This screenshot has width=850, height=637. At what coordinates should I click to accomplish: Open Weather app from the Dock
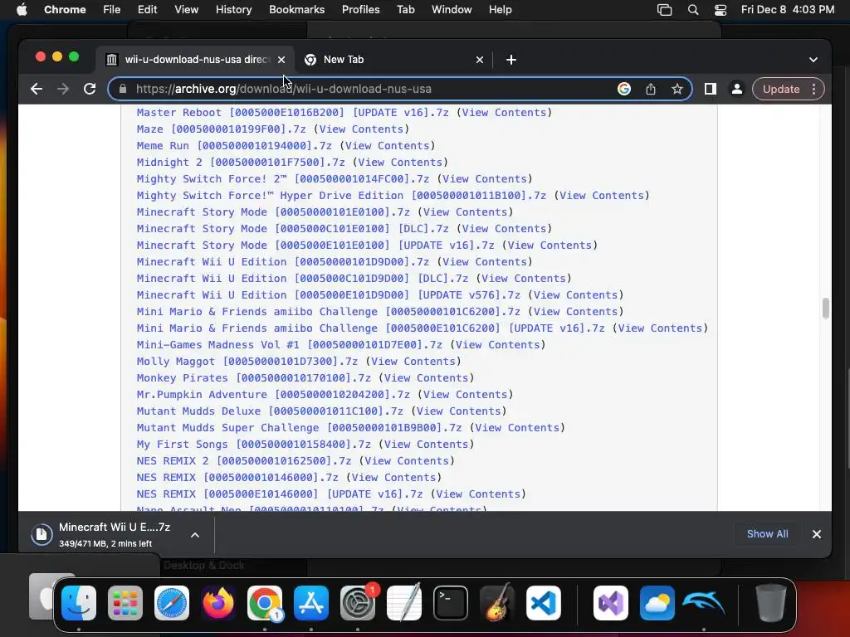[657, 603]
